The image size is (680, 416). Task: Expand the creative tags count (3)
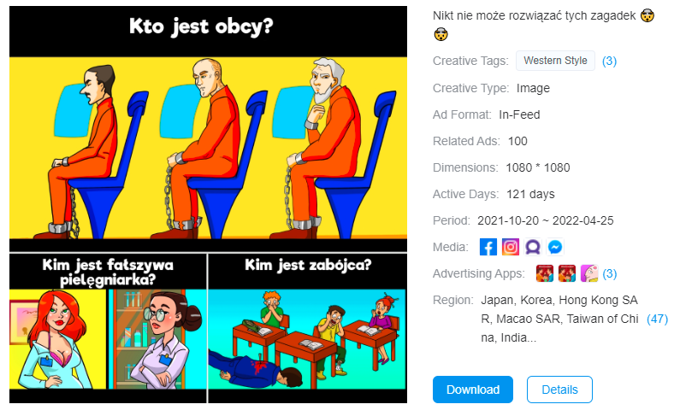pos(609,61)
